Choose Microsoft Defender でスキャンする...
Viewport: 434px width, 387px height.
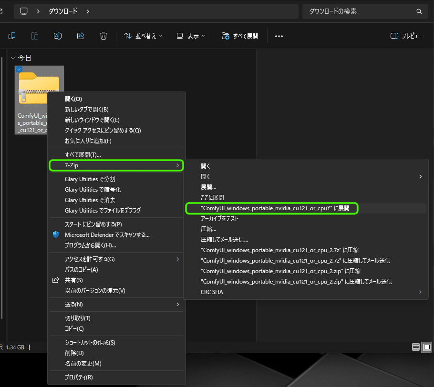point(116,235)
